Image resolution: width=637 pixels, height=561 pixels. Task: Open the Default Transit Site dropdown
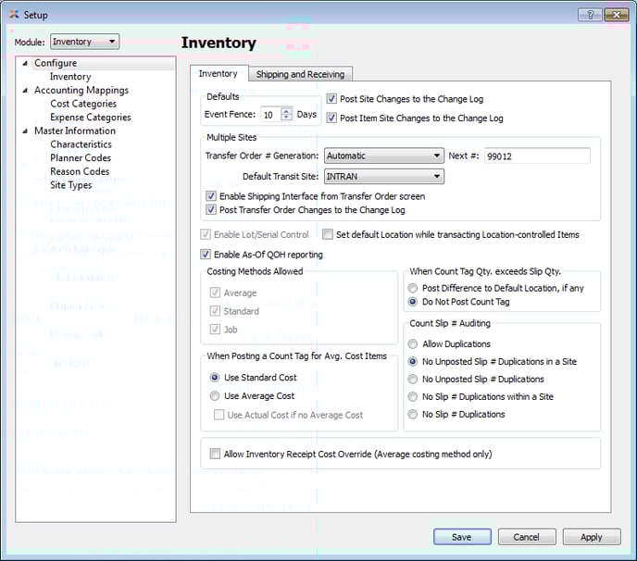click(382, 176)
